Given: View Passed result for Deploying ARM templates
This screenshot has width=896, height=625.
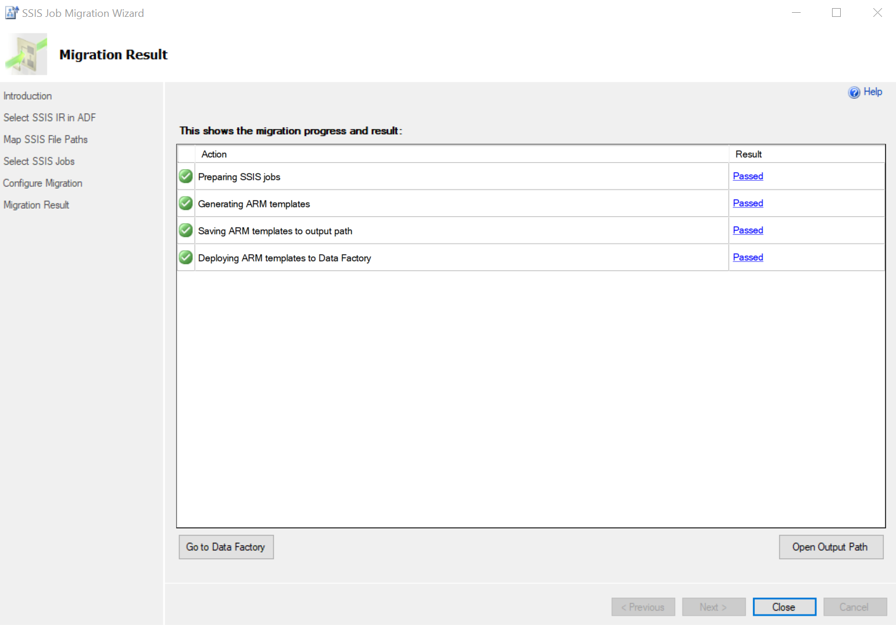Looking at the screenshot, I should tap(748, 258).
